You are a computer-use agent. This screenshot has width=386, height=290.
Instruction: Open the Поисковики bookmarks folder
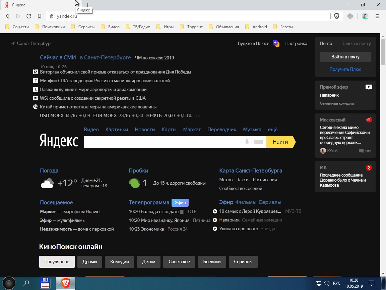50,27
